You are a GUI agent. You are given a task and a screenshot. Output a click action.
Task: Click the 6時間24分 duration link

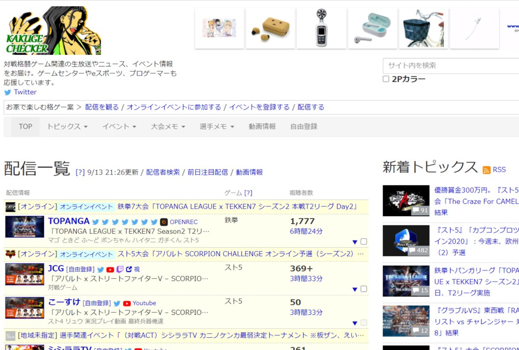(x=306, y=231)
